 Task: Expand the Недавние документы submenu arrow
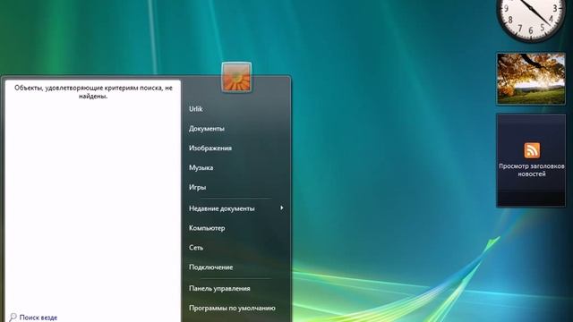282,208
